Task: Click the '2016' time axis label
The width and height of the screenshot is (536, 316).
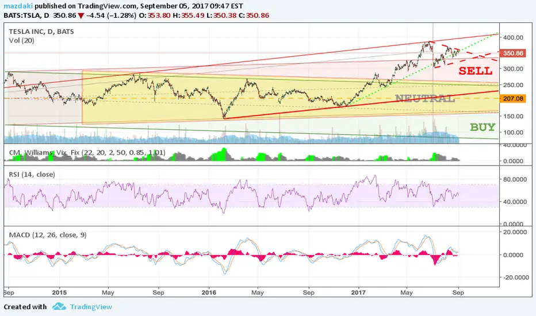Action: [209, 293]
